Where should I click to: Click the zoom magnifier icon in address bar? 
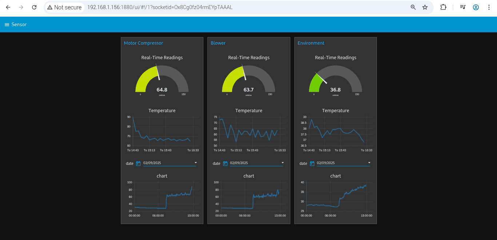tap(413, 7)
